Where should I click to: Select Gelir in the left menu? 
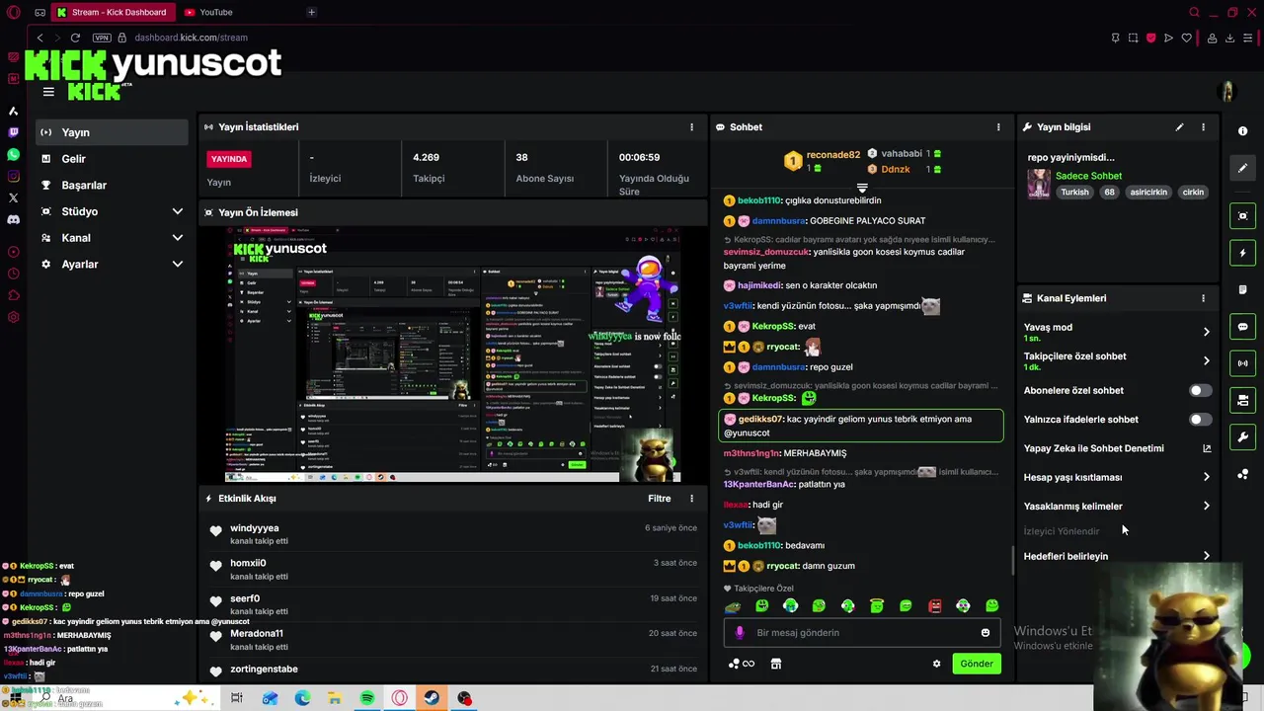(112, 159)
